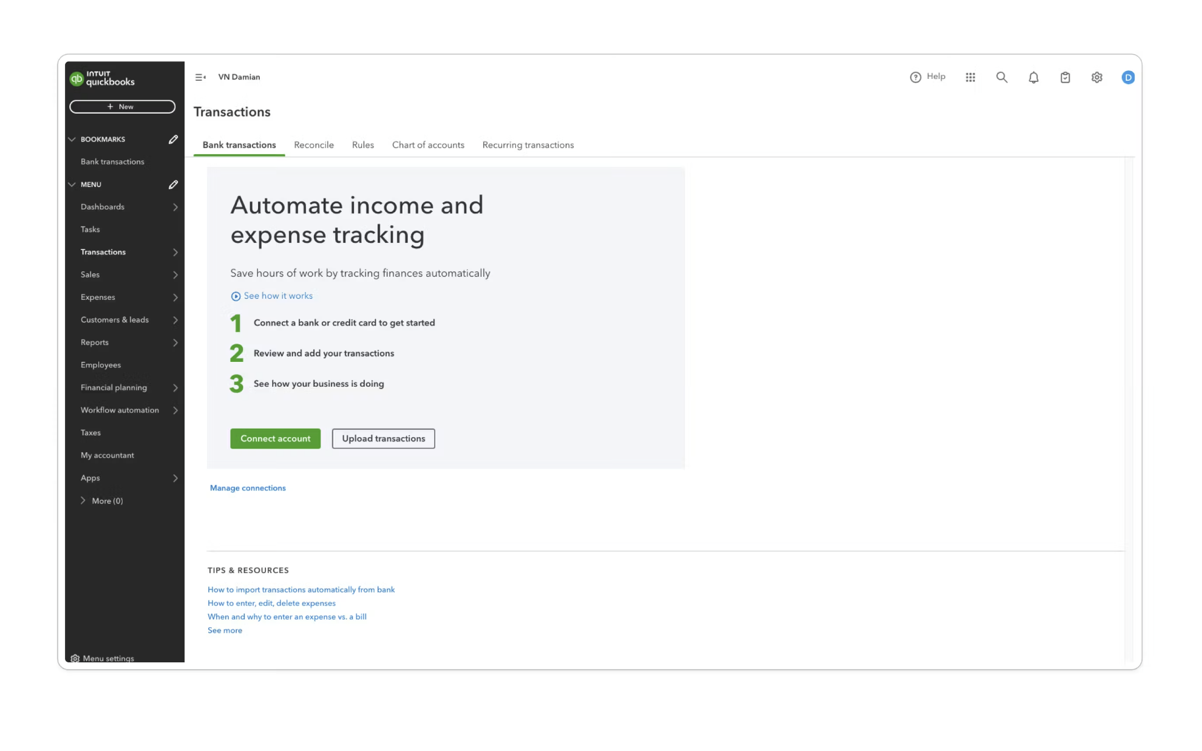Open How to enter, edit, delete expenses
The width and height of the screenshot is (1202, 751).
click(x=271, y=603)
